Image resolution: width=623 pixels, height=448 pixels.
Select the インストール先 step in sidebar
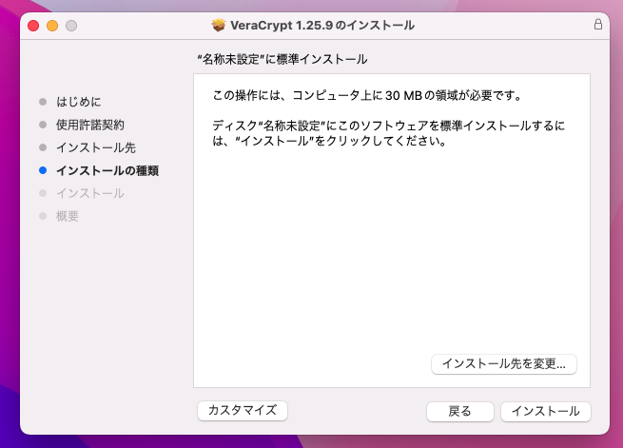click(x=95, y=147)
